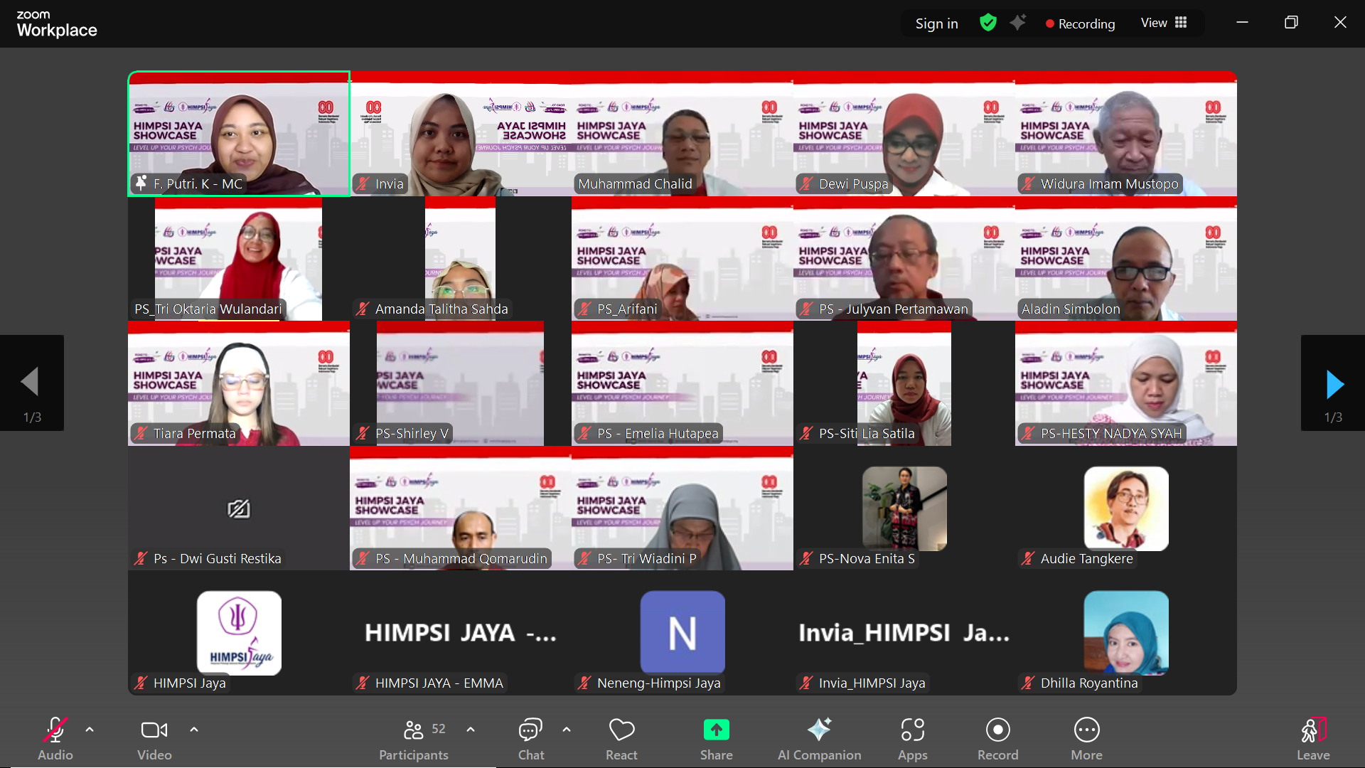
Task: Toggle the Video camera button
Action: pos(154,730)
